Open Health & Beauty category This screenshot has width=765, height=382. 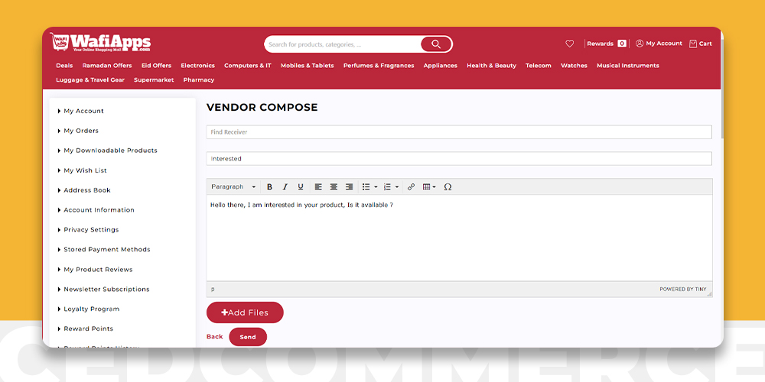491,65
